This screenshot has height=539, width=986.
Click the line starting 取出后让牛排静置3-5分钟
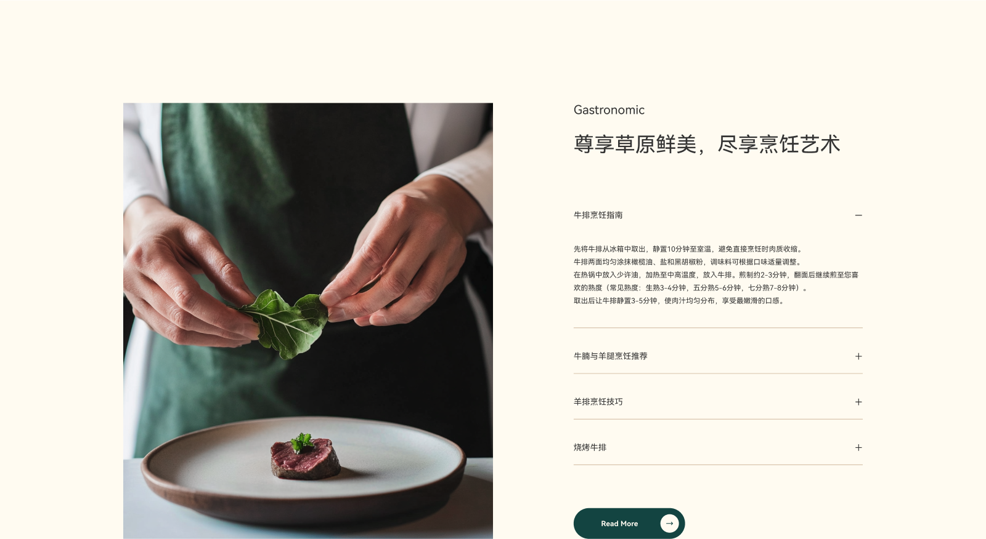(x=680, y=301)
